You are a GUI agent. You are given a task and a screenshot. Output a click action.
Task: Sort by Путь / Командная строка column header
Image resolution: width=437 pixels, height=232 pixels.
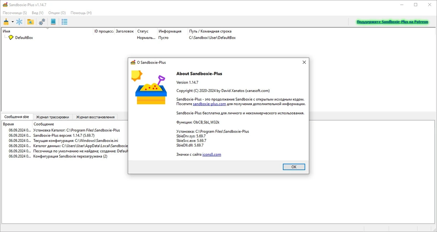pyautogui.click(x=312, y=31)
